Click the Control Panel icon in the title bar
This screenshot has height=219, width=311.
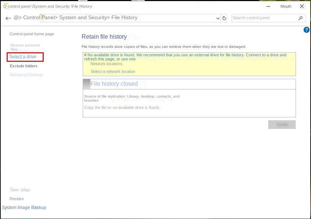(6, 6)
